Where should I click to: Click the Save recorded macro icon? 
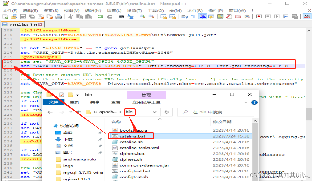point(295,17)
